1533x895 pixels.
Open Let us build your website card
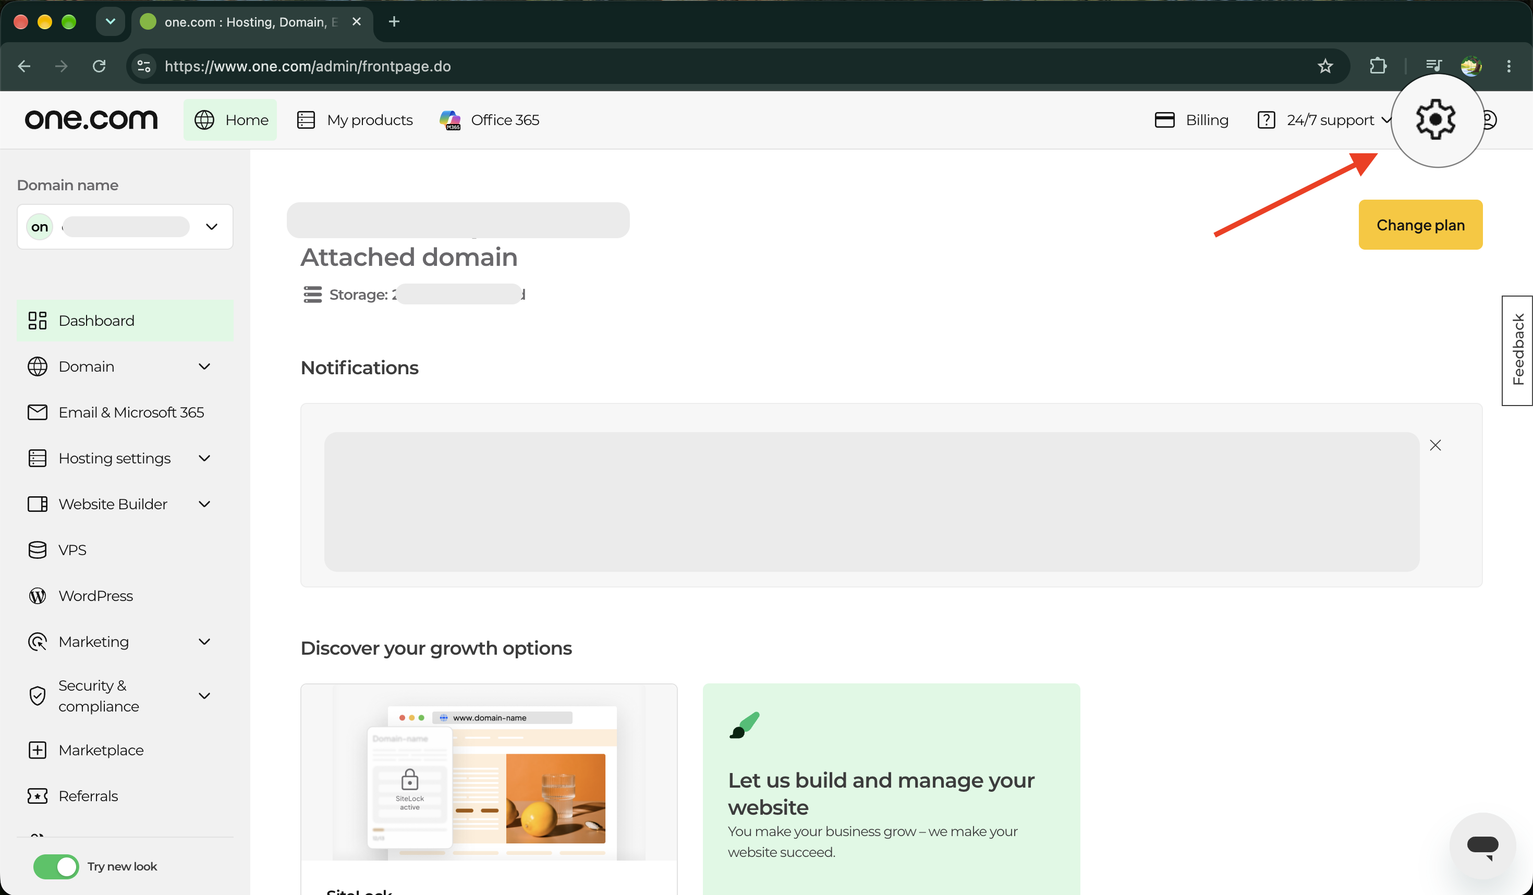891,789
